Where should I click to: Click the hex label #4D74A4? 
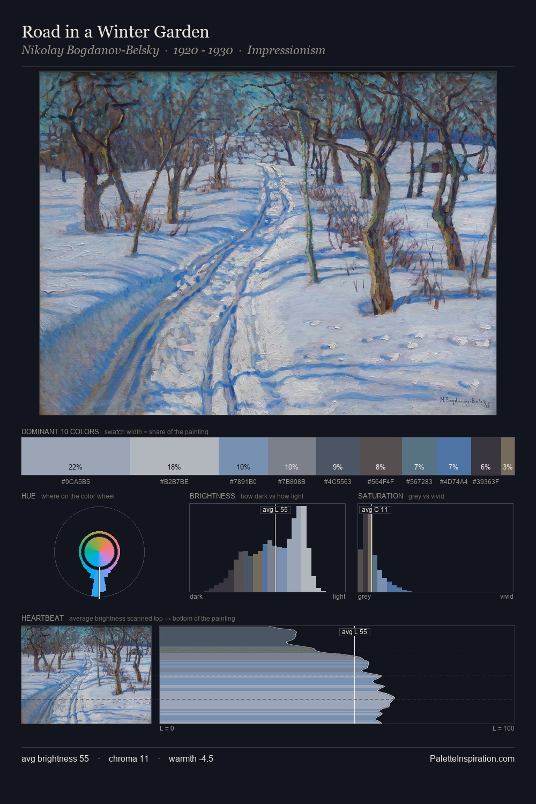click(x=453, y=481)
